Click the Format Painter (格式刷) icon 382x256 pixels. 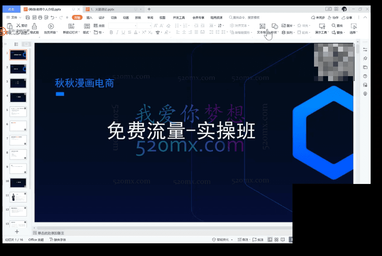click(34, 27)
